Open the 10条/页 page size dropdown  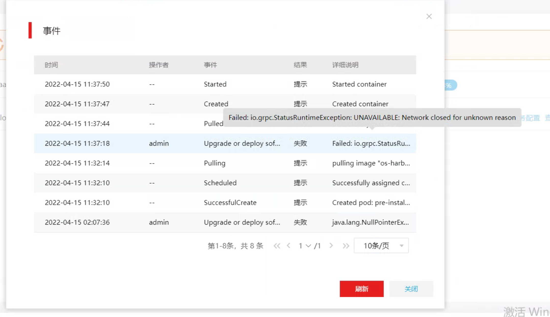(381, 246)
